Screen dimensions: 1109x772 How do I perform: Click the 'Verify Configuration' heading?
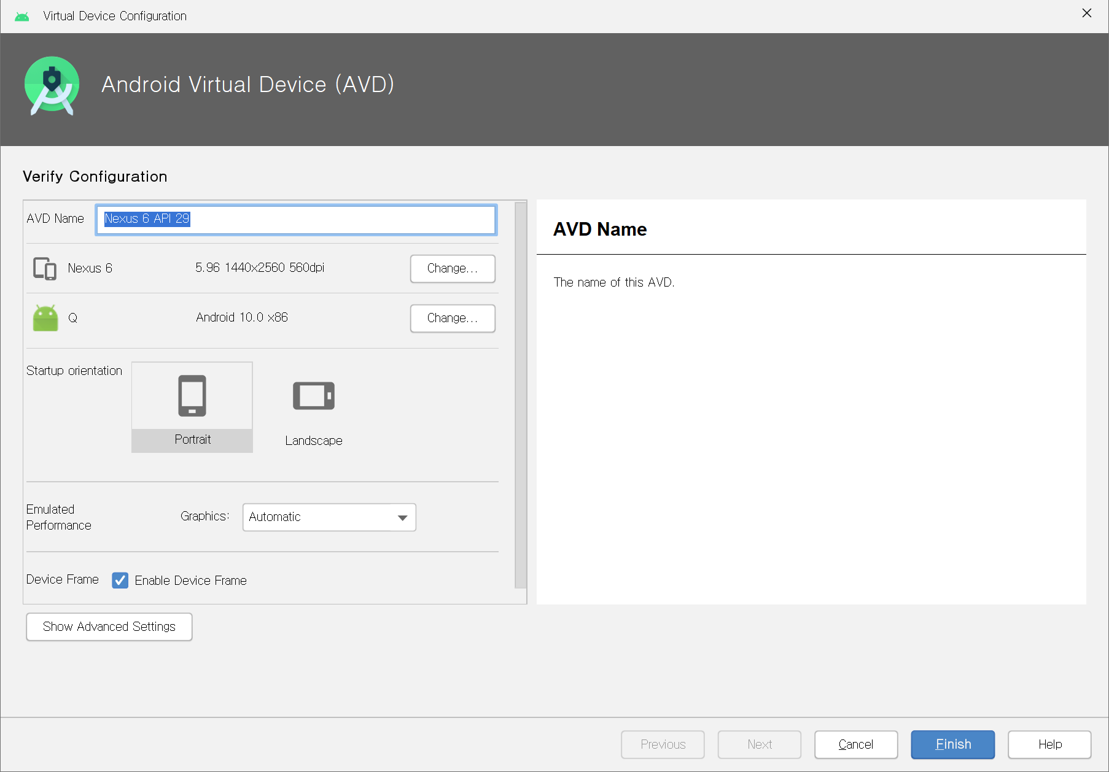(95, 177)
